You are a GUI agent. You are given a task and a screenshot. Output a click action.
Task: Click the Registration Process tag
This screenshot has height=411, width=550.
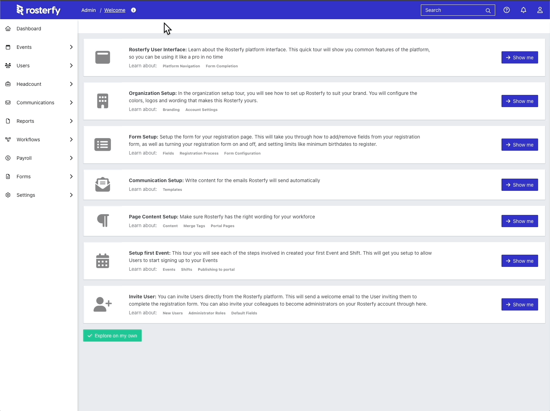(199, 153)
